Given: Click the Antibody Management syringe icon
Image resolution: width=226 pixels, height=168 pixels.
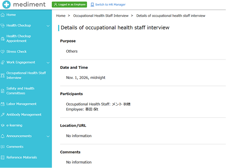Looking at the screenshot, I should pos(3,115).
